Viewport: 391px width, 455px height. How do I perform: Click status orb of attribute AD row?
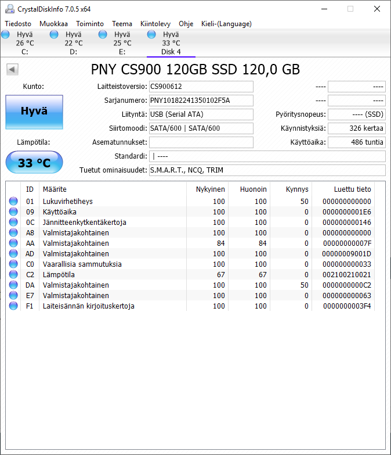click(13, 253)
